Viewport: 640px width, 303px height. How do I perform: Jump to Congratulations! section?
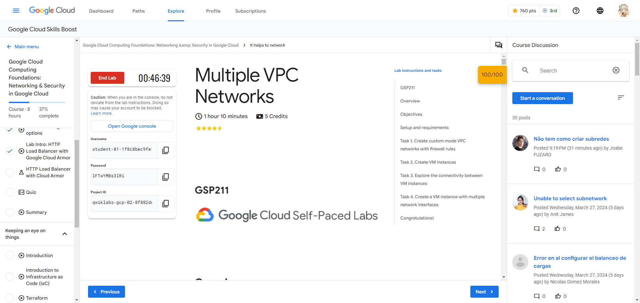[417, 218]
